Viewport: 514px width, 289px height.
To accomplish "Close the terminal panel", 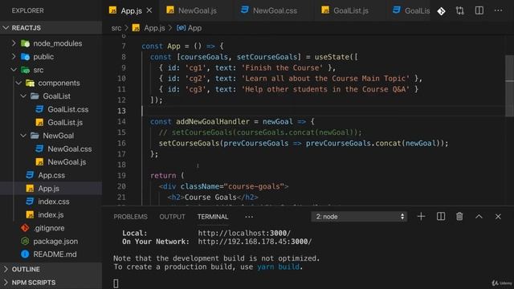I will point(498,216).
